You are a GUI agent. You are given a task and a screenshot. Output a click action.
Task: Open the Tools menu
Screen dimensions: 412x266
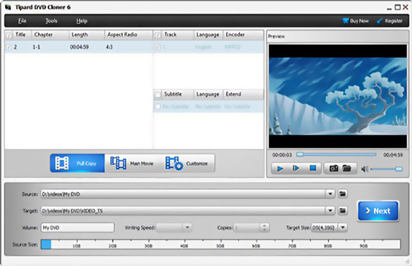click(x=51, y=21)
